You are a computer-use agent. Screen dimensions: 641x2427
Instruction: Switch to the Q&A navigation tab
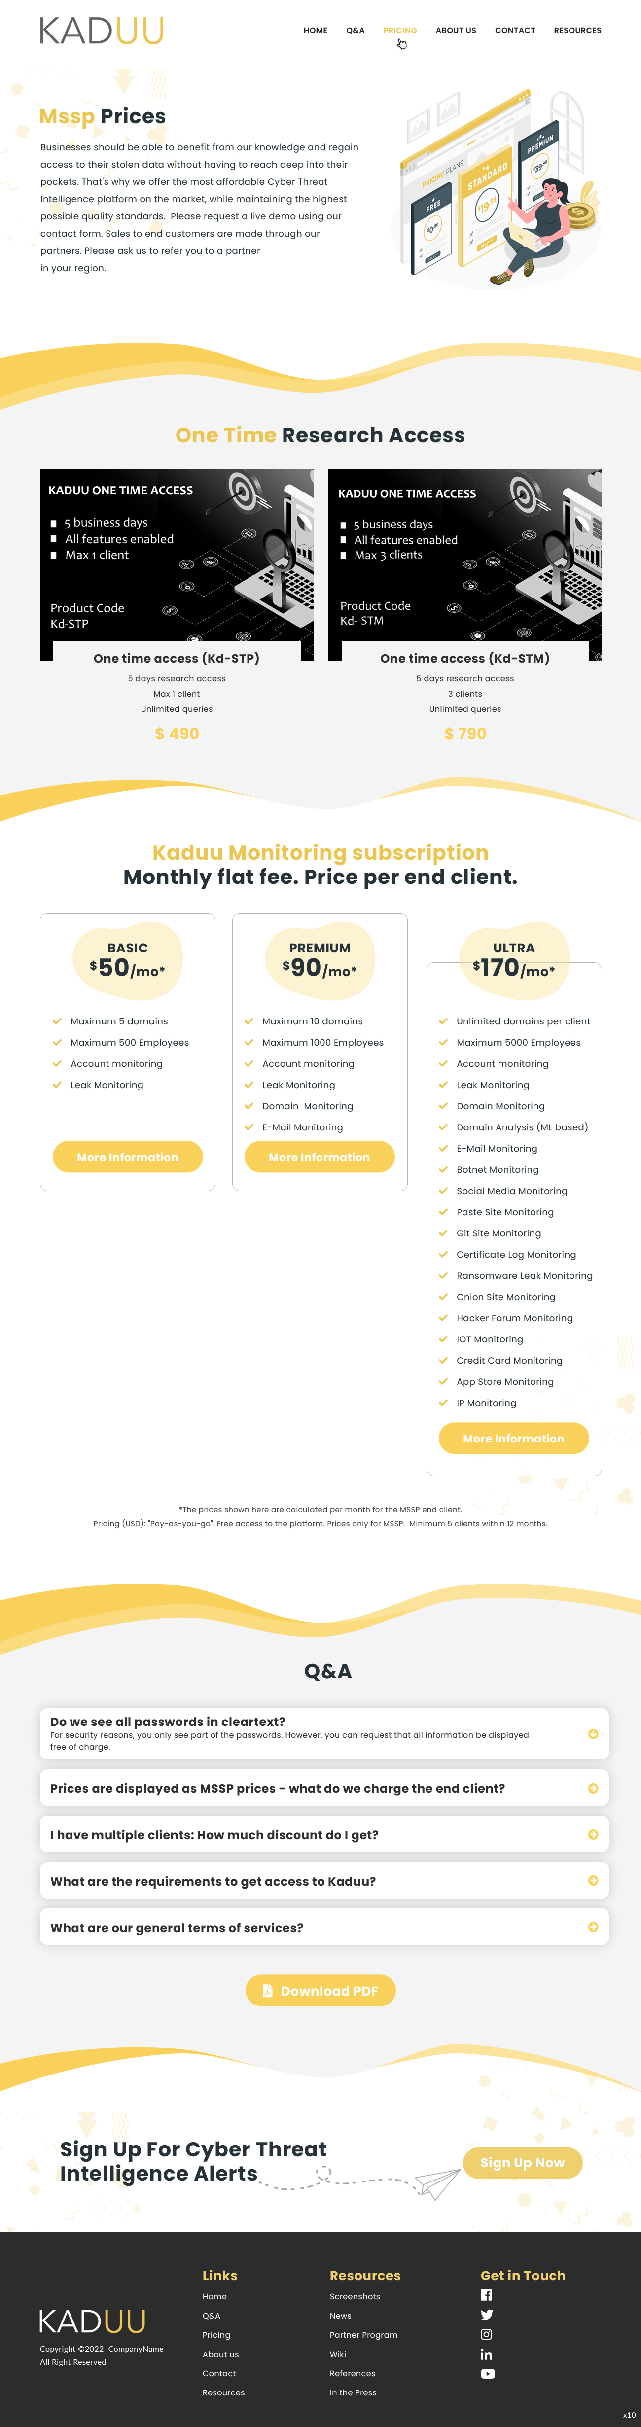356,29
